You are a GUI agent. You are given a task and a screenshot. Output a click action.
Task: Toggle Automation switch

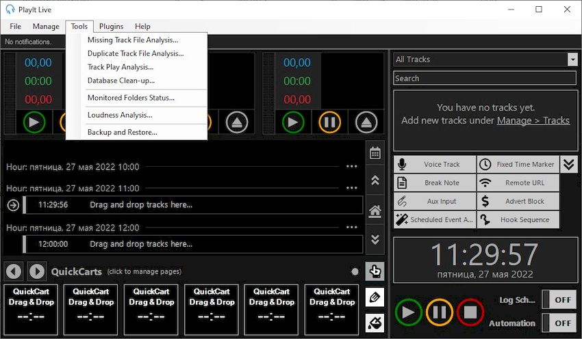click(x=559, y=323)
